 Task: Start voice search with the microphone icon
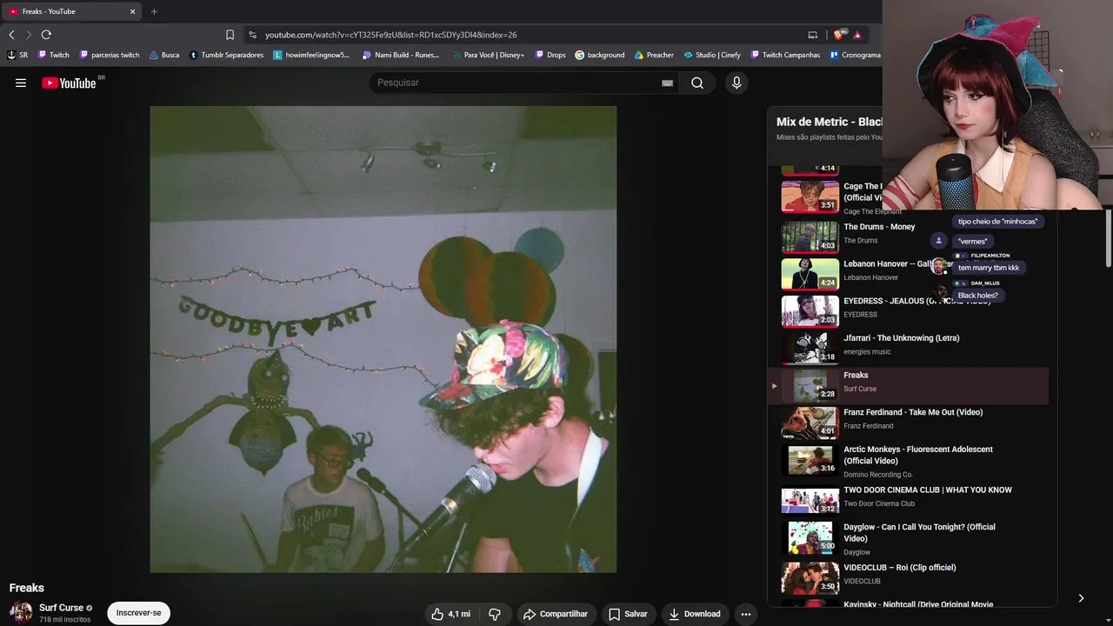tap(736, 83)
